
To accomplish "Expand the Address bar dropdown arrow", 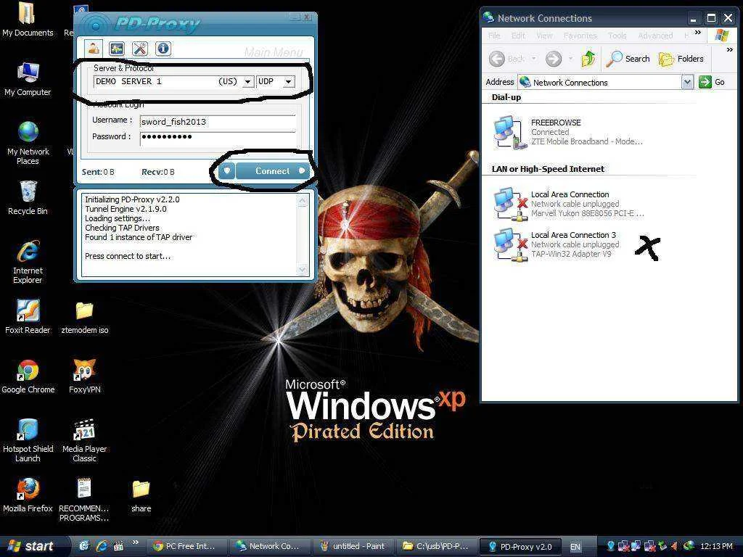I will click(x=687, y=83).
